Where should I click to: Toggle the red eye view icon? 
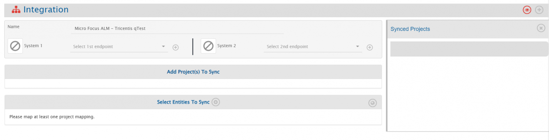point(527,10)
